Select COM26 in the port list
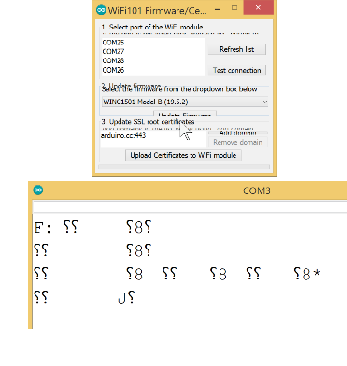The width and height of the screenshot is (347, 366). (x=113, y=70)
